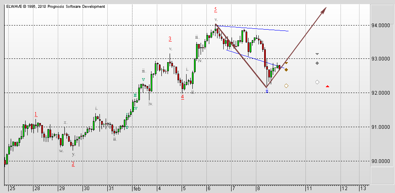Select the blue wave ii label
Image resolution: width=395 pixels, height=193 pixels.
267,91
